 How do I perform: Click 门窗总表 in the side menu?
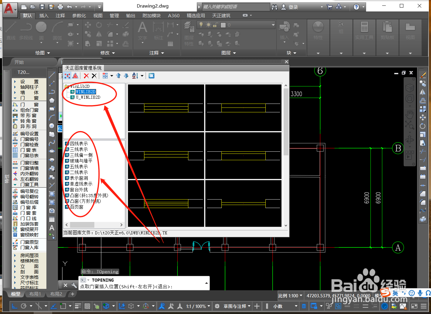(29, 155)
